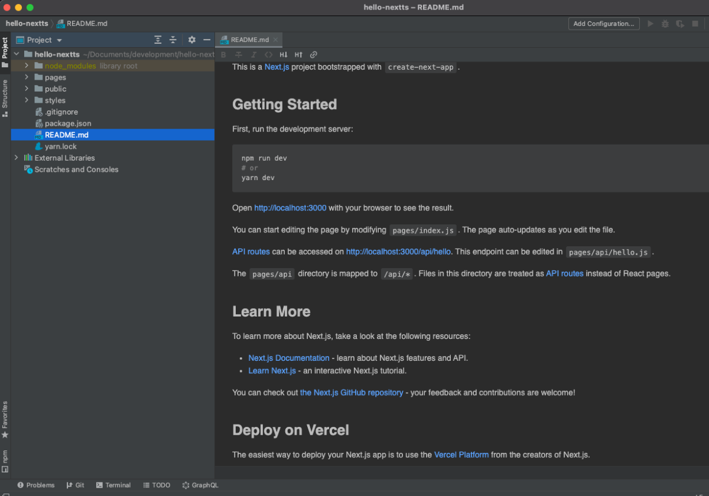Hide the Project tool window with minus icon
The image size is (709, 496).
click(x=207, y=40)
